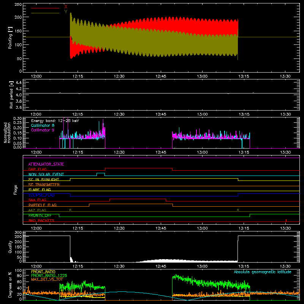Image resolution: width=304 pixels, height=304 pixels.
Task: Click the 'Pointing' vertical axis title
Action: pos(10,38)
